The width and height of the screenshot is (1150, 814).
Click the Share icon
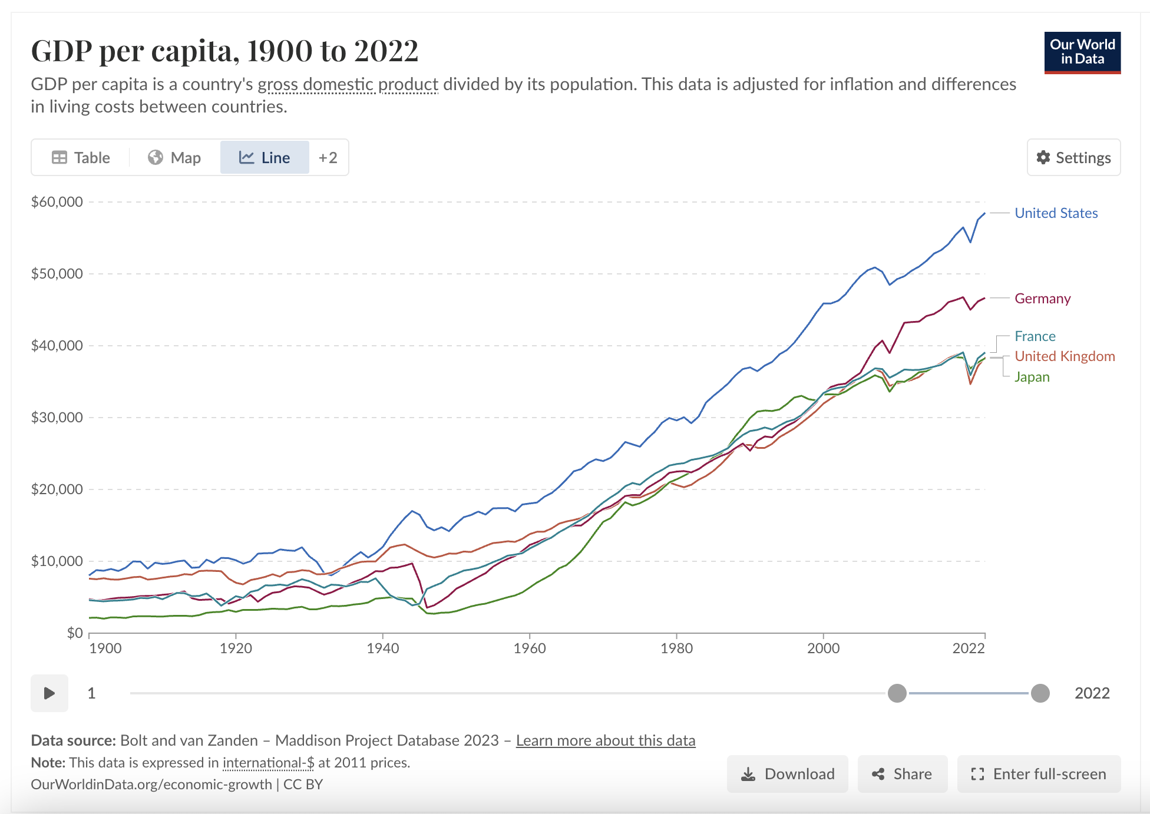click(878, 773)
